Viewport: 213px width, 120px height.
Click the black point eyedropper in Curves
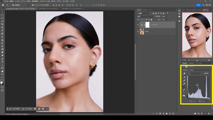(184, 77)
